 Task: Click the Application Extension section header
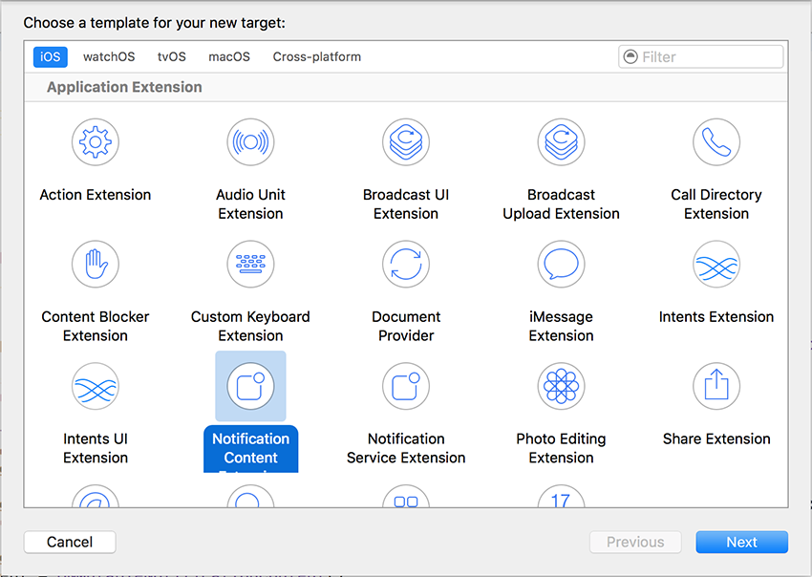click(124, 87)
